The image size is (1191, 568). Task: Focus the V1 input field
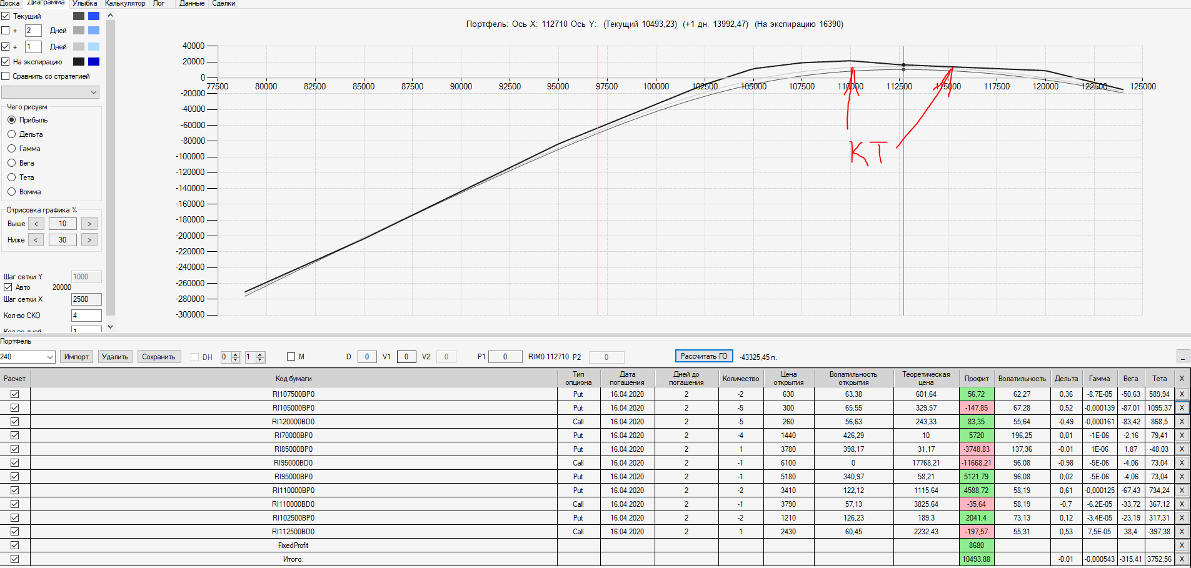point(406,357)
